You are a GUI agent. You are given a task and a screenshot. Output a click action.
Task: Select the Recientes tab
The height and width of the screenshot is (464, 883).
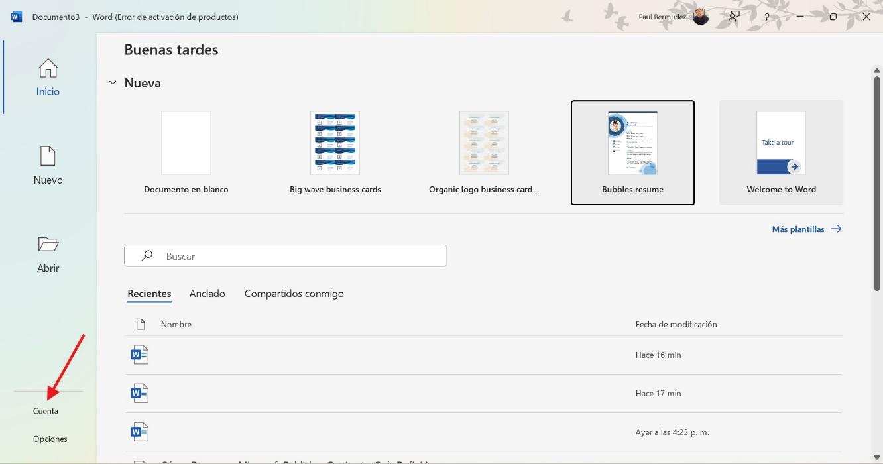point(149,293)
